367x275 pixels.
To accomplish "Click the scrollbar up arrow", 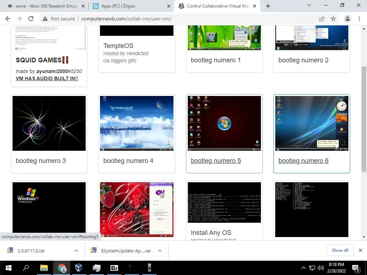I will (364, 29).
